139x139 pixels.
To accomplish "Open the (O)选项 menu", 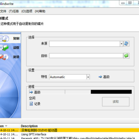I will [27, 11].
